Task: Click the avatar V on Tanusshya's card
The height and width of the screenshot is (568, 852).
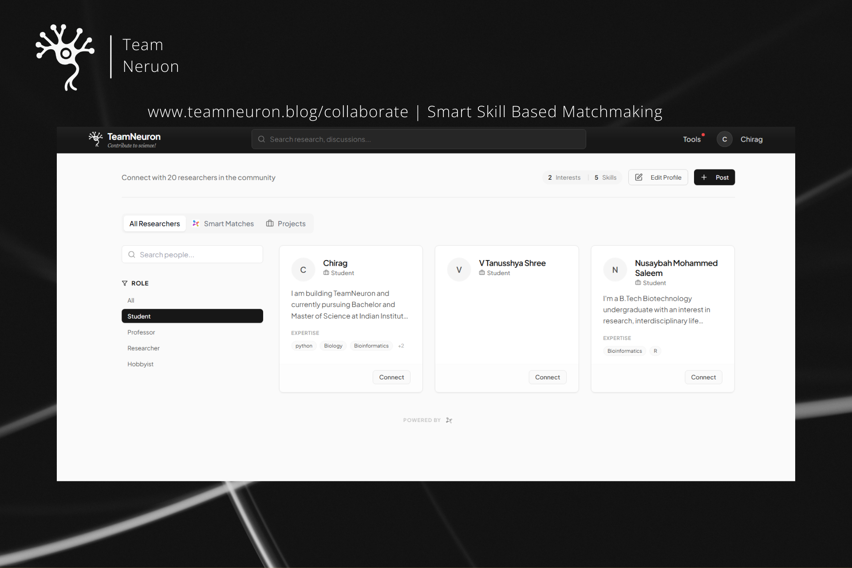Action: point(459,270)
